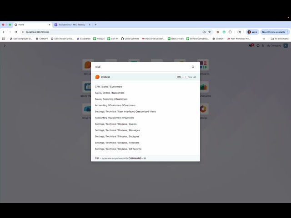Expand the hidden bookmarks chevron
This screenshot has height=218, width=291.
click(x=264, y=39)
